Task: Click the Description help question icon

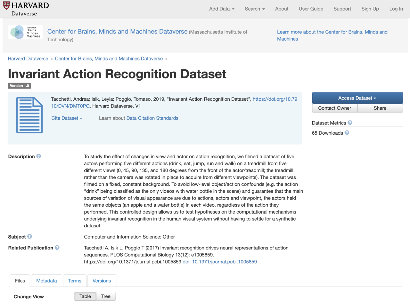Action: point(38,156)
